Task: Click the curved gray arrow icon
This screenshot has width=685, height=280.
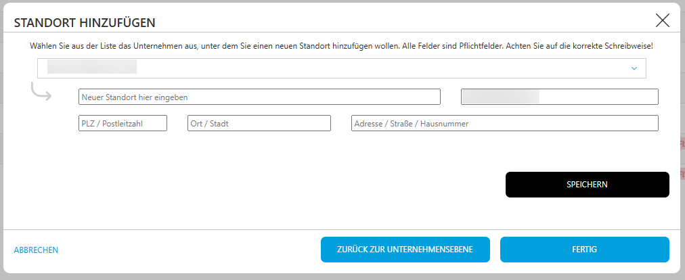Action: click(41, 91)
